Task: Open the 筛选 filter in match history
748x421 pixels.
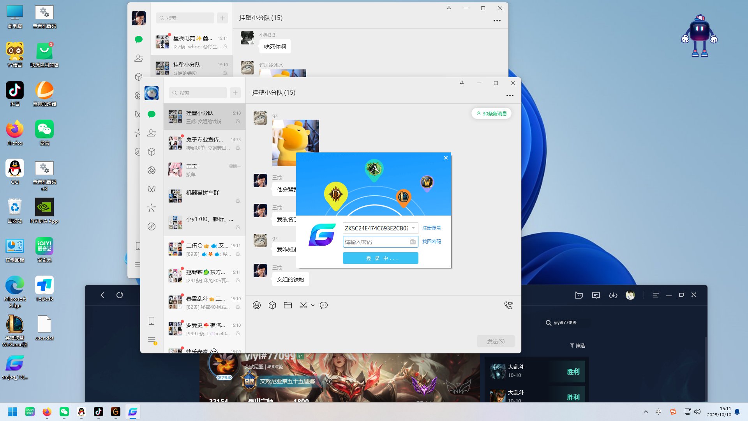Action: 577,345
